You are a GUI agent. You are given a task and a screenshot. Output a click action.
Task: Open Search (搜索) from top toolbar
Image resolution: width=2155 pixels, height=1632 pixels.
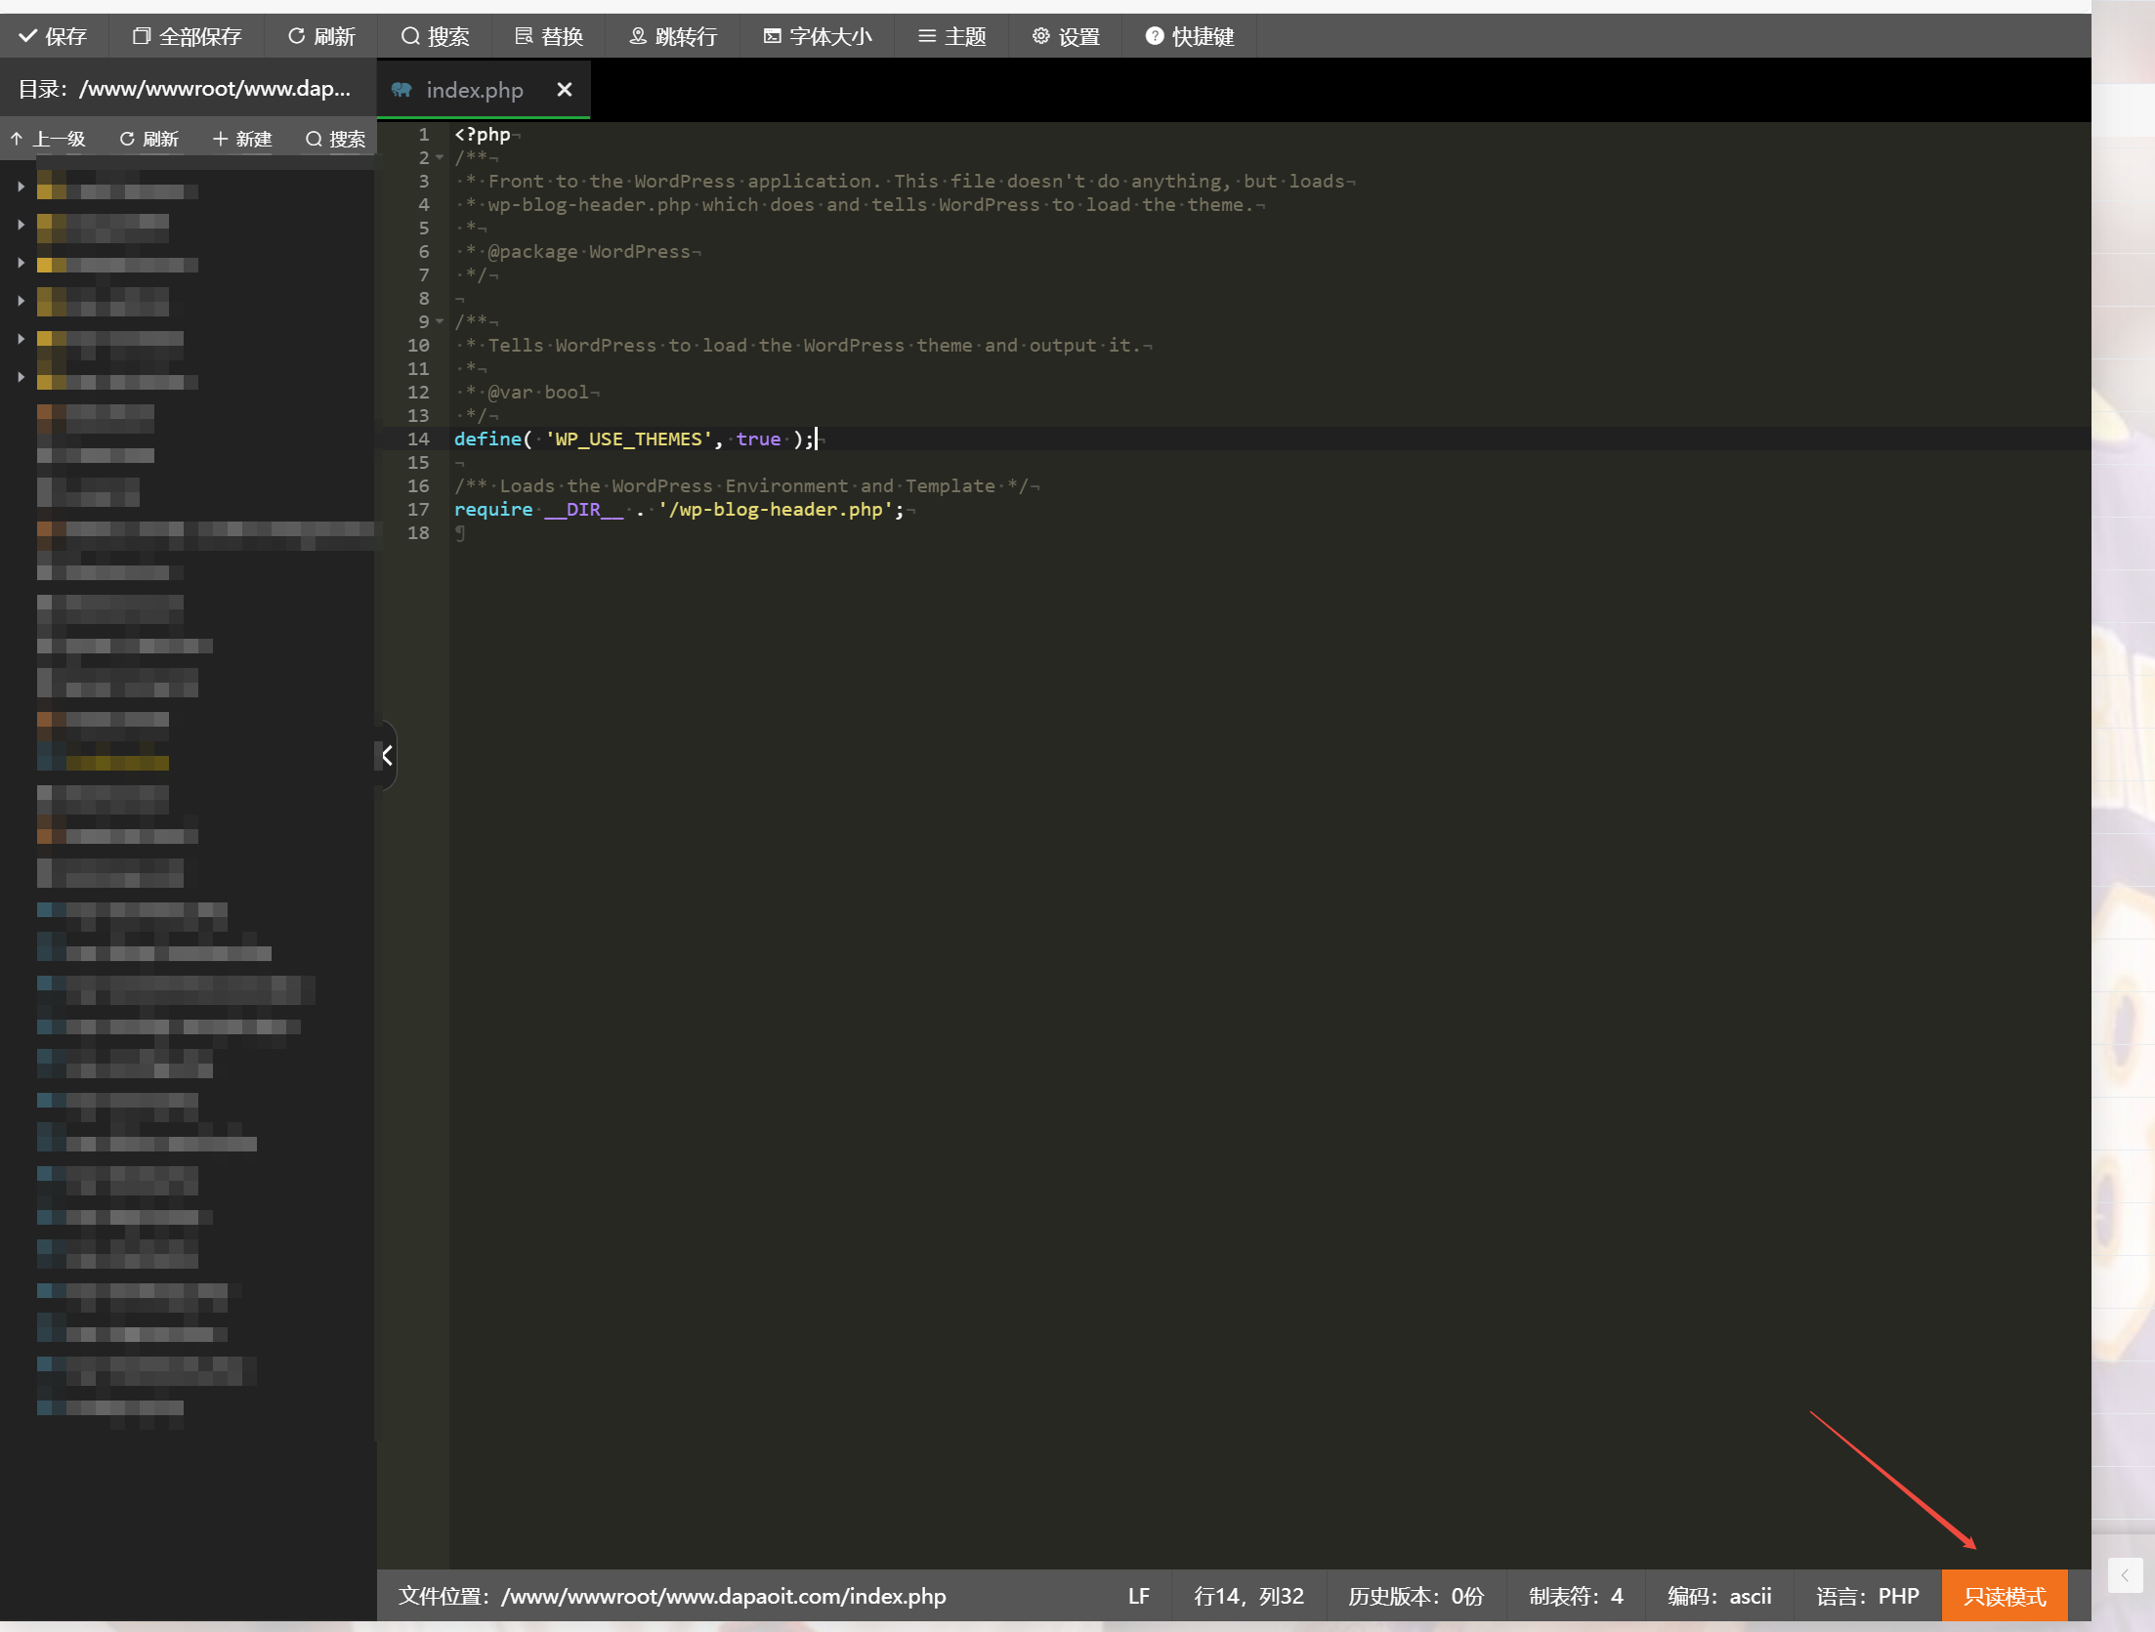coord(436,36)
